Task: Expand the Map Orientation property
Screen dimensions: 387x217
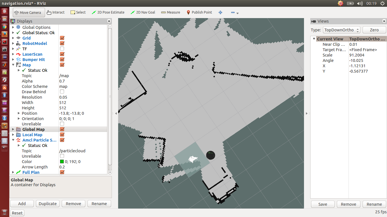Action: [19, 118]
